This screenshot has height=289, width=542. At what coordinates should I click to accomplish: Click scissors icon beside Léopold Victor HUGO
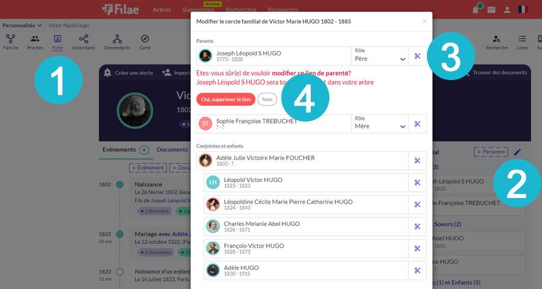tap(417, 182)
